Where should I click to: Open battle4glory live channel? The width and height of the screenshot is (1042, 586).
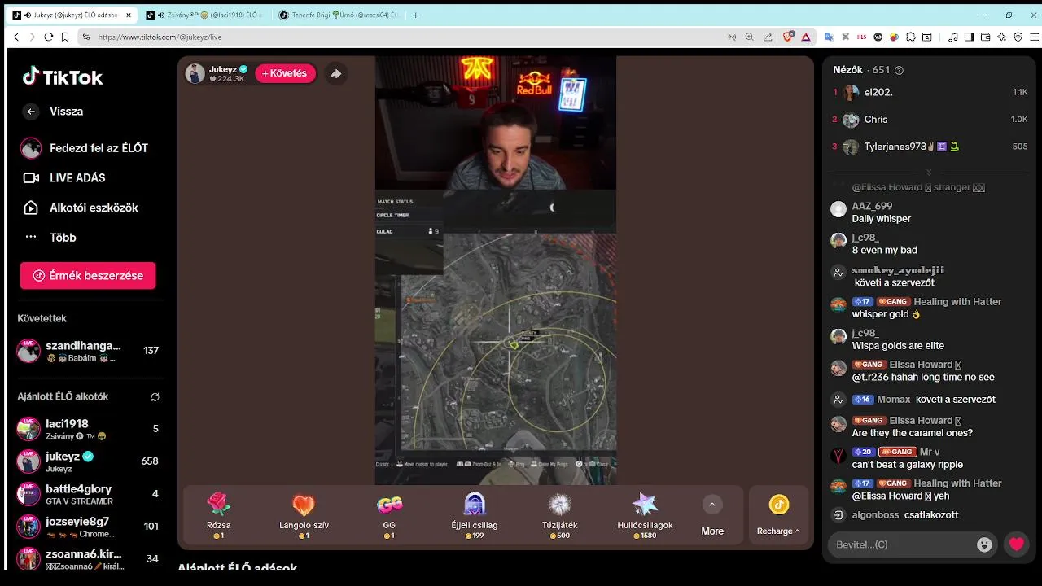pyautogui.click(x=88, y=494)
